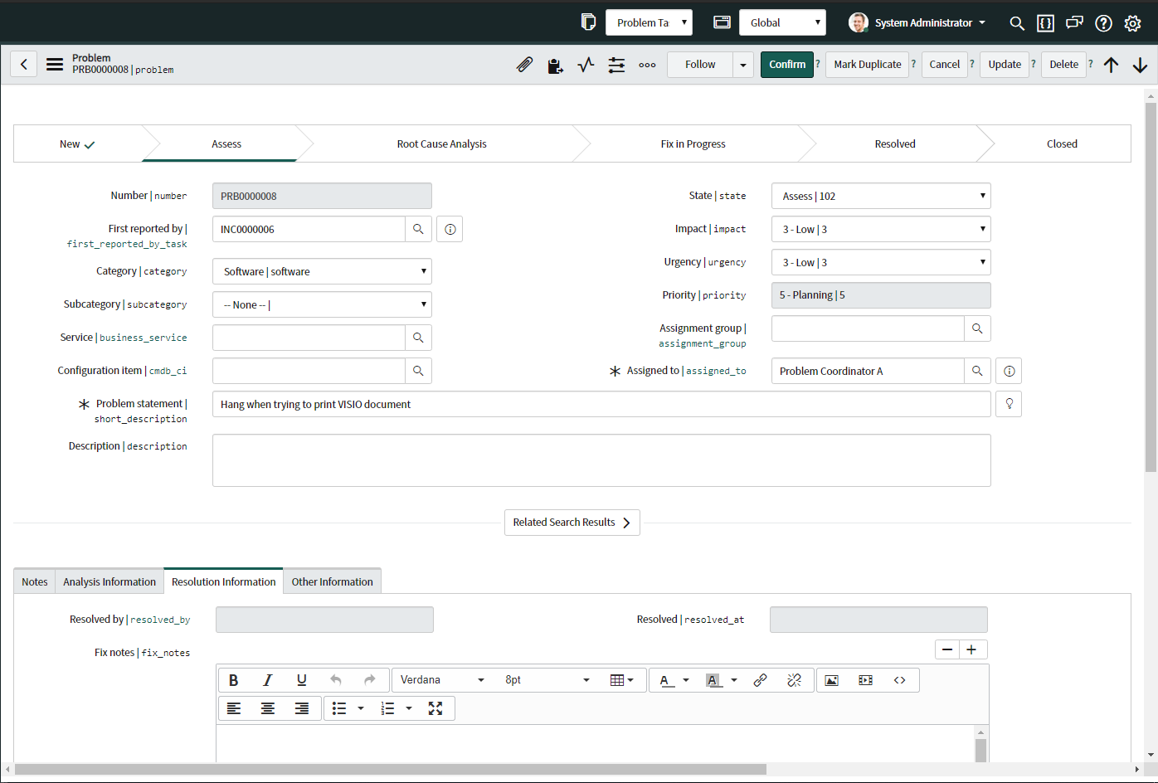1158x783 pixels.
Task: Open the State dropdown
Action: [x=881, y=196]
